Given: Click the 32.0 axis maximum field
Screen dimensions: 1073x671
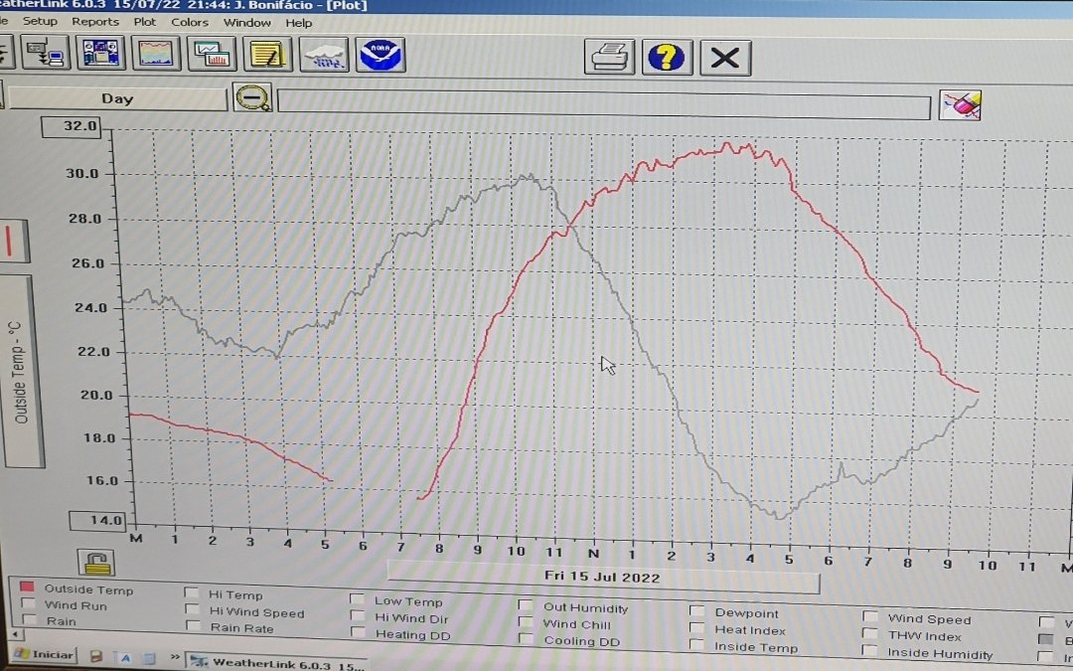Looking at the screenshot, I should [x=72, y=126].
